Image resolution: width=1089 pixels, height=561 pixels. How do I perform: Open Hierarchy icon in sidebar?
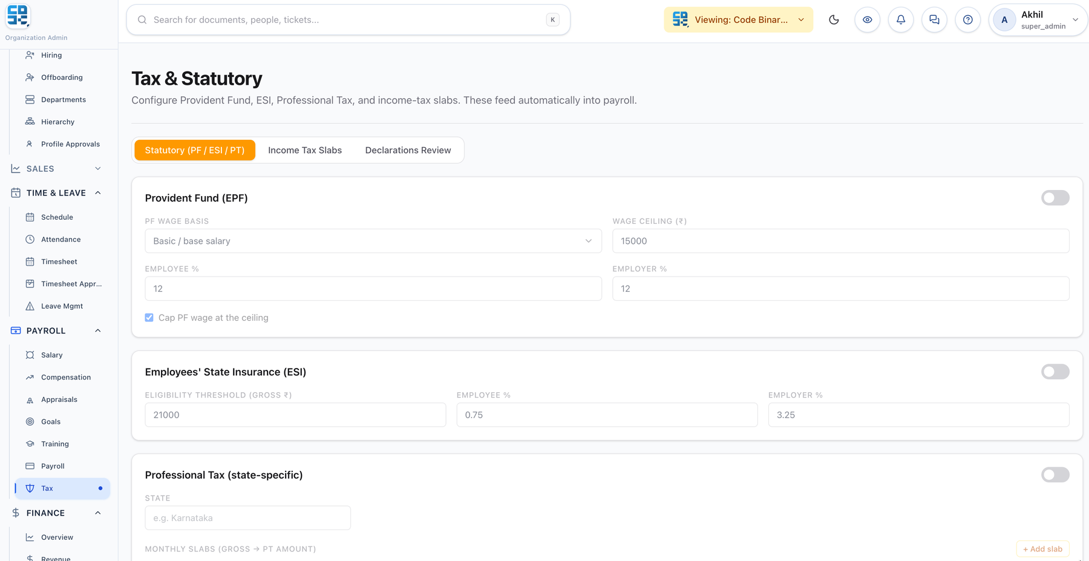(30, 122)
